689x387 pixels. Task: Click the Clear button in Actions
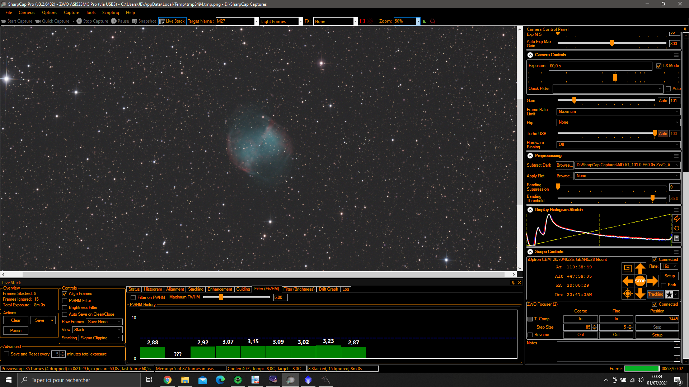16,320
